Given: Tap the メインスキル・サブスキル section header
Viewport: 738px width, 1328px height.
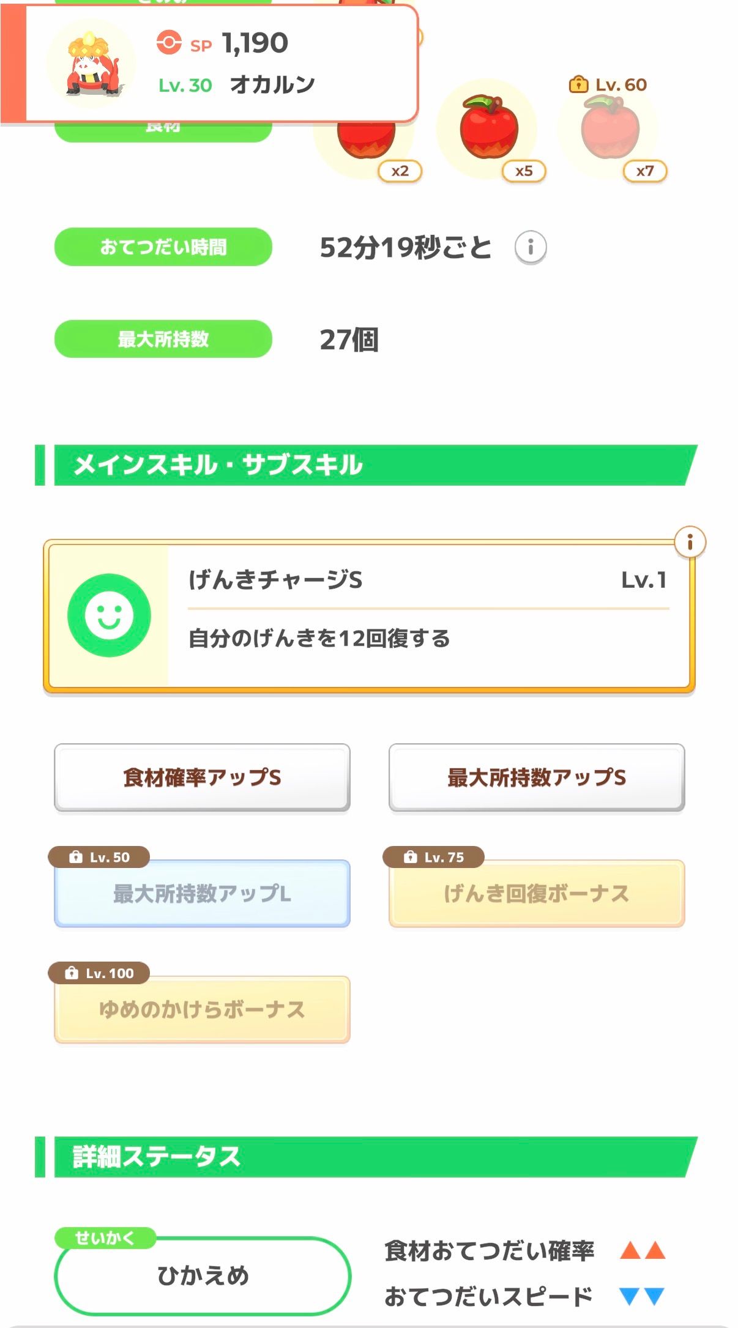Looking at the screenshot, I should (x=367, y=465).
